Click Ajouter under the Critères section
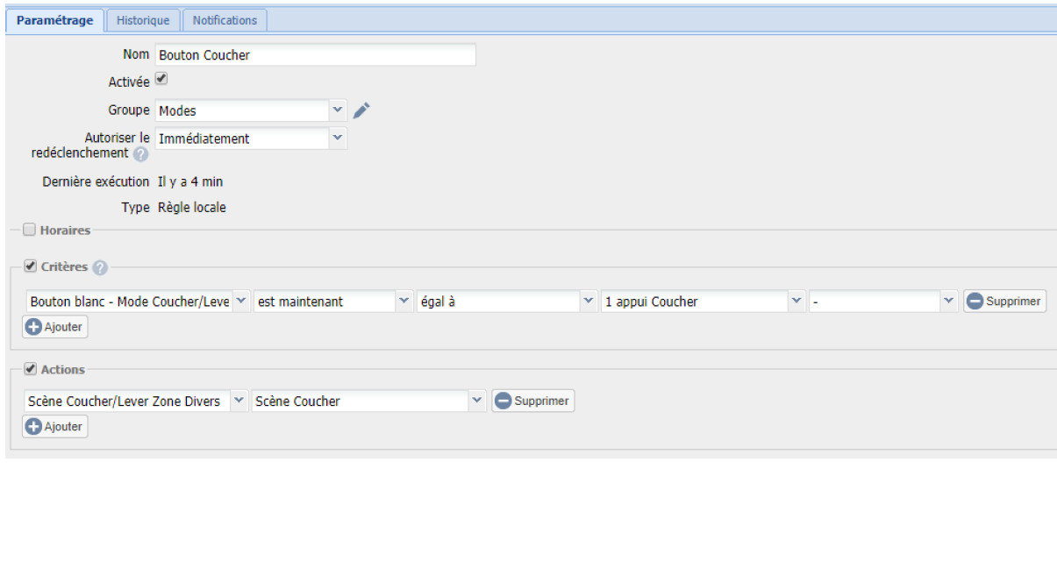This screenshot has width=1057, height=568. pos(55,327)
